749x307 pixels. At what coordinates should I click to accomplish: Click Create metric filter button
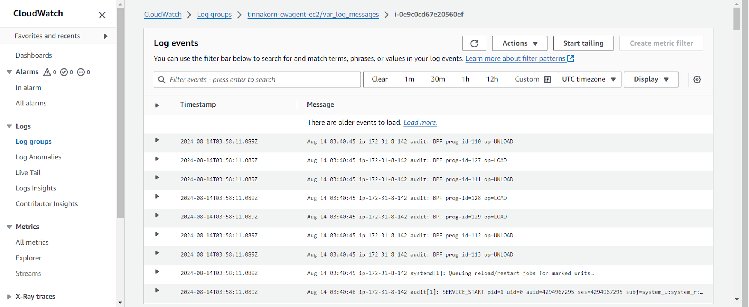coord(661,43)
